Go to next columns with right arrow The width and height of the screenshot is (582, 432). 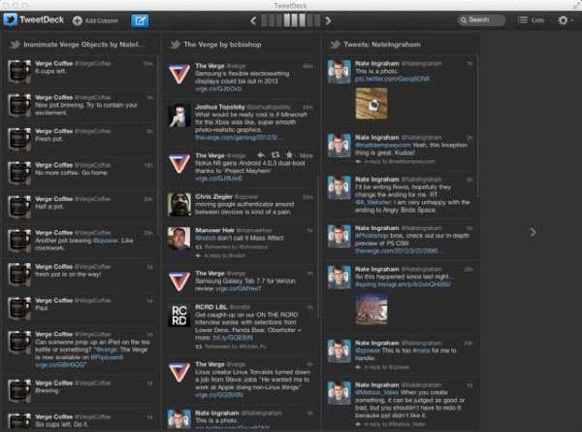tap(328, 20)
